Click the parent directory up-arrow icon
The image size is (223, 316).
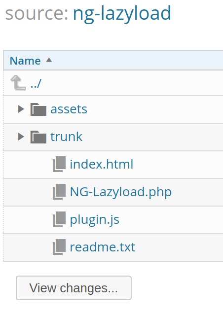[x=18, y=83]
